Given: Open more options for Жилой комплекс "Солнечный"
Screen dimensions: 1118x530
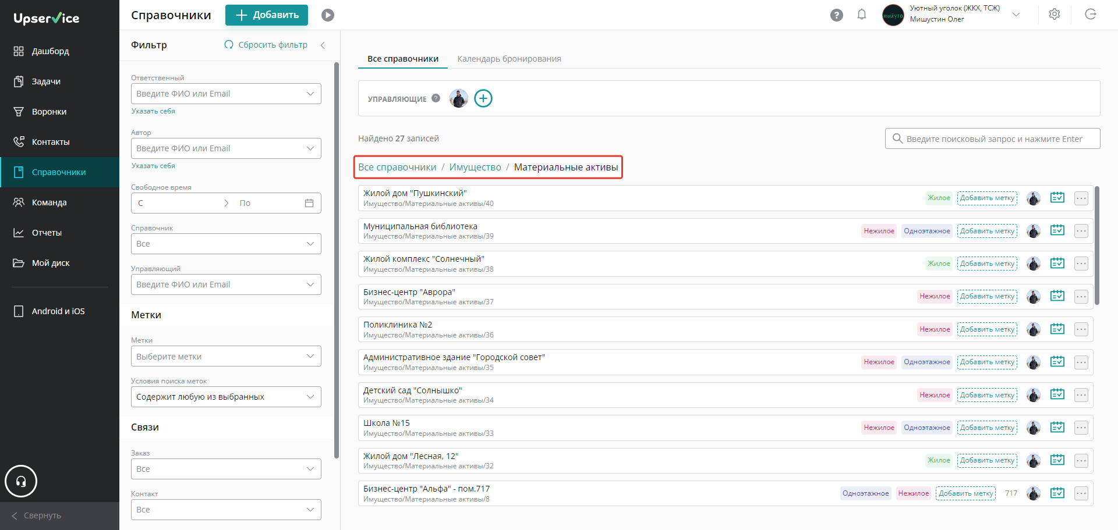Looking at the screenshot, I should [1081, 264].
